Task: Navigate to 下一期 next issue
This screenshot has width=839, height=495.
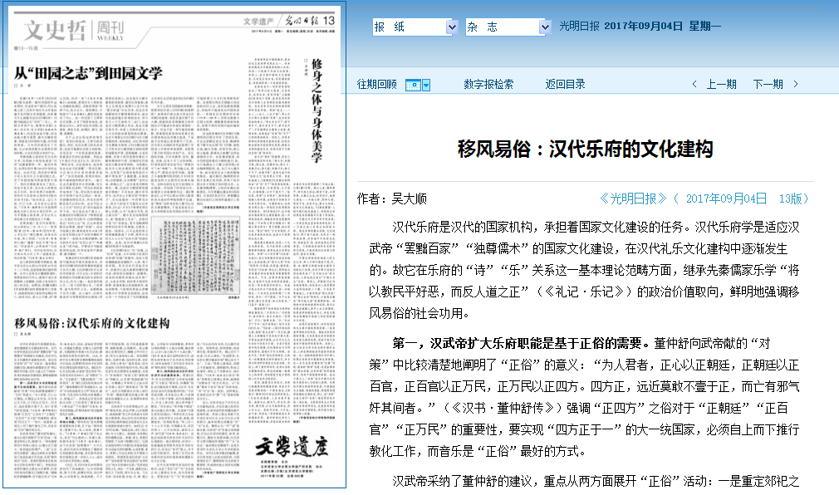Action: tap(768, 84)
